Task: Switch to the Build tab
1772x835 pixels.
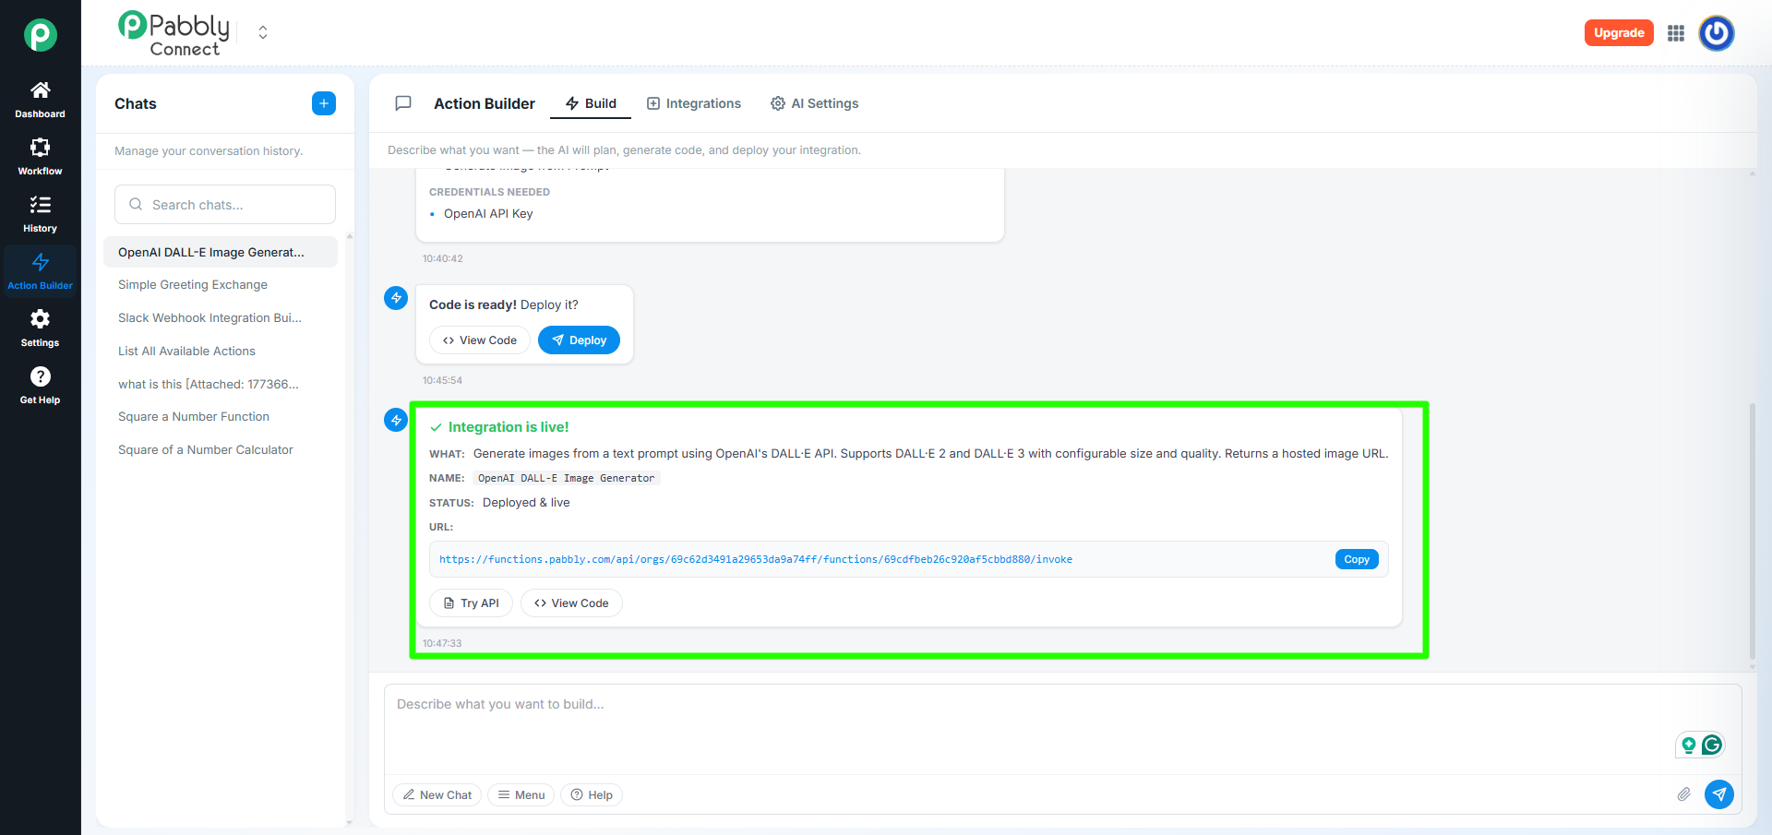Action: pyautogui.click(x=591, y=103)
